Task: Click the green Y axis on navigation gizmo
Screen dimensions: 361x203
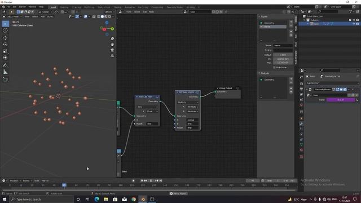Action: coord(112,29)
